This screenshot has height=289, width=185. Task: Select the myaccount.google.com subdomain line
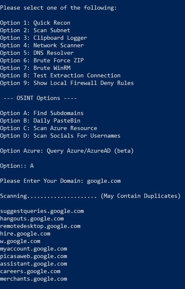(33, 249)
